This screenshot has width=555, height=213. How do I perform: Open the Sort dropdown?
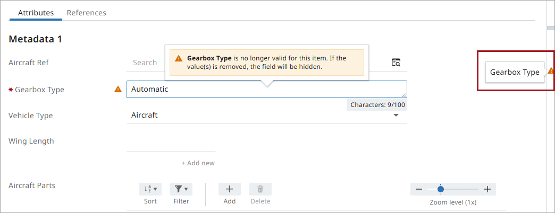(x=150, y=189)
